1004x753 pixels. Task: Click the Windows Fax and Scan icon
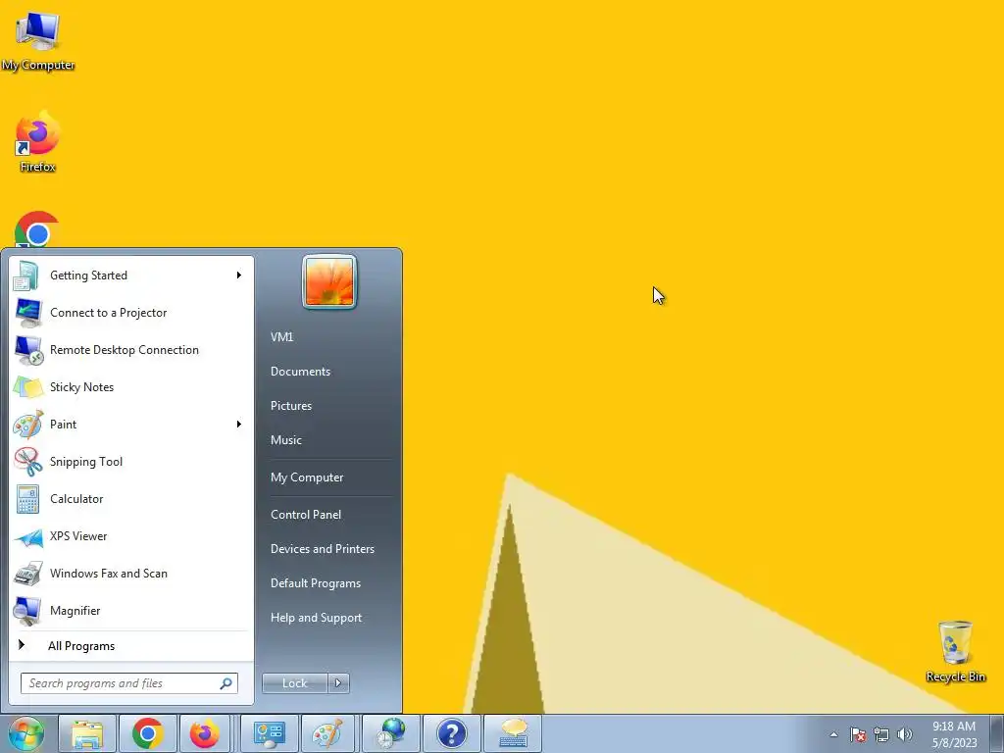[x=28, y=574]
